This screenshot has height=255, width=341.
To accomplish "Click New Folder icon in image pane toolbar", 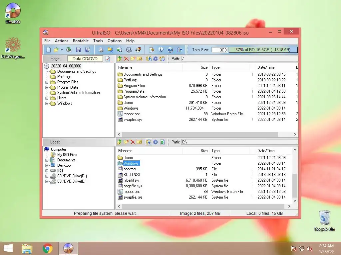I will point(133,58).
